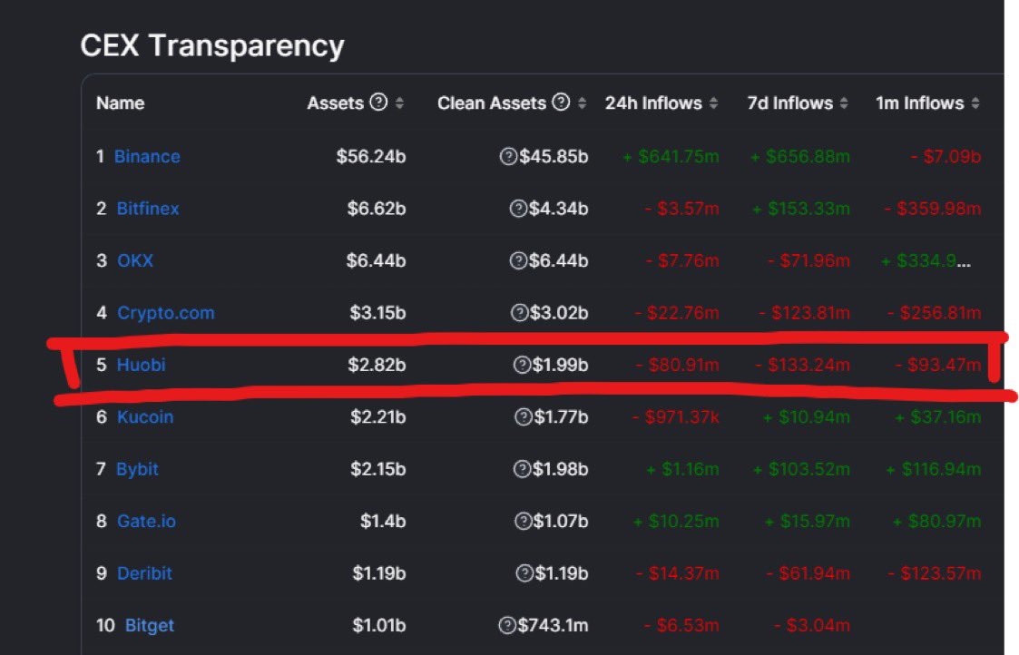
Task: Click the Clean Assets header label
Action: (492, 103)
